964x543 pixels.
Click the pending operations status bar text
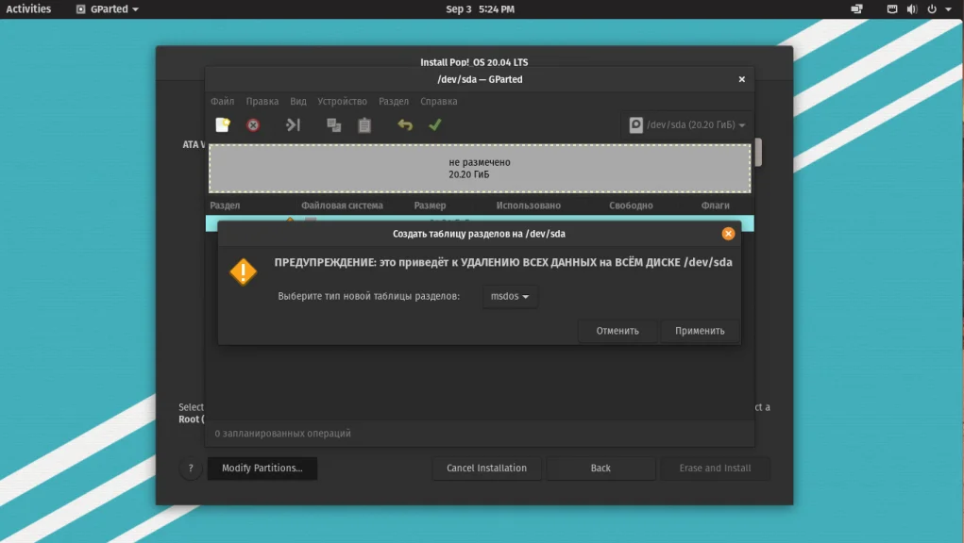(x=283, y=433)
